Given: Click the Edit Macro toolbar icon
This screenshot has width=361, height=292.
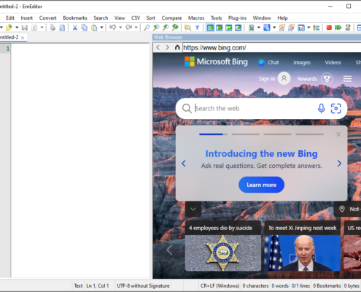Looking at the screenshot, I should [x=348, y=28].
